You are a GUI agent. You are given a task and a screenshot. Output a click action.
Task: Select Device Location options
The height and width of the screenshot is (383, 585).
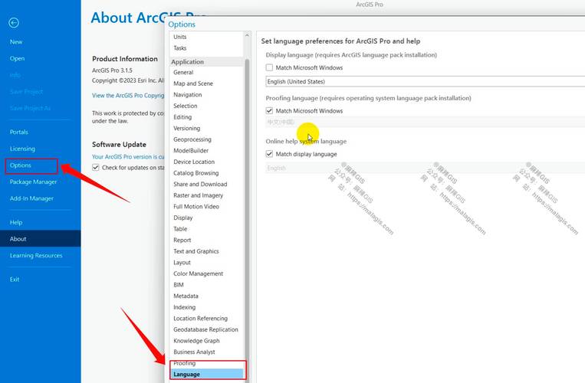(x=194, y=162)
